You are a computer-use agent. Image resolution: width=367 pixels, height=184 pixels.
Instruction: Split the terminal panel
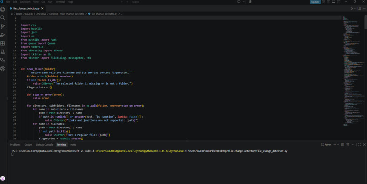coord(342,145)
